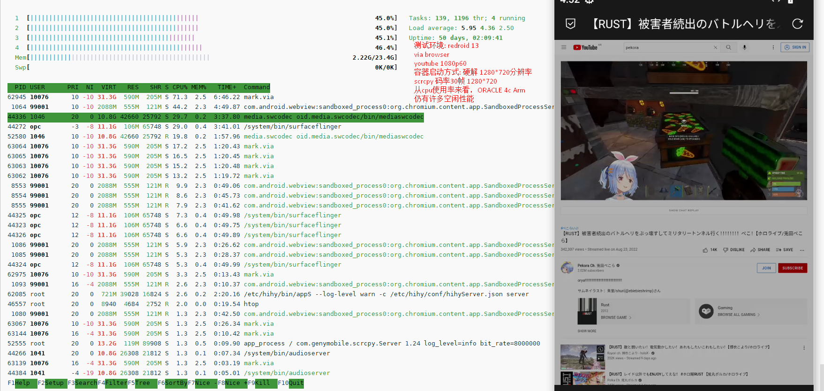Click the SIGN IN button
Viewport: 824px width, 391px height.
pos(795,47)
